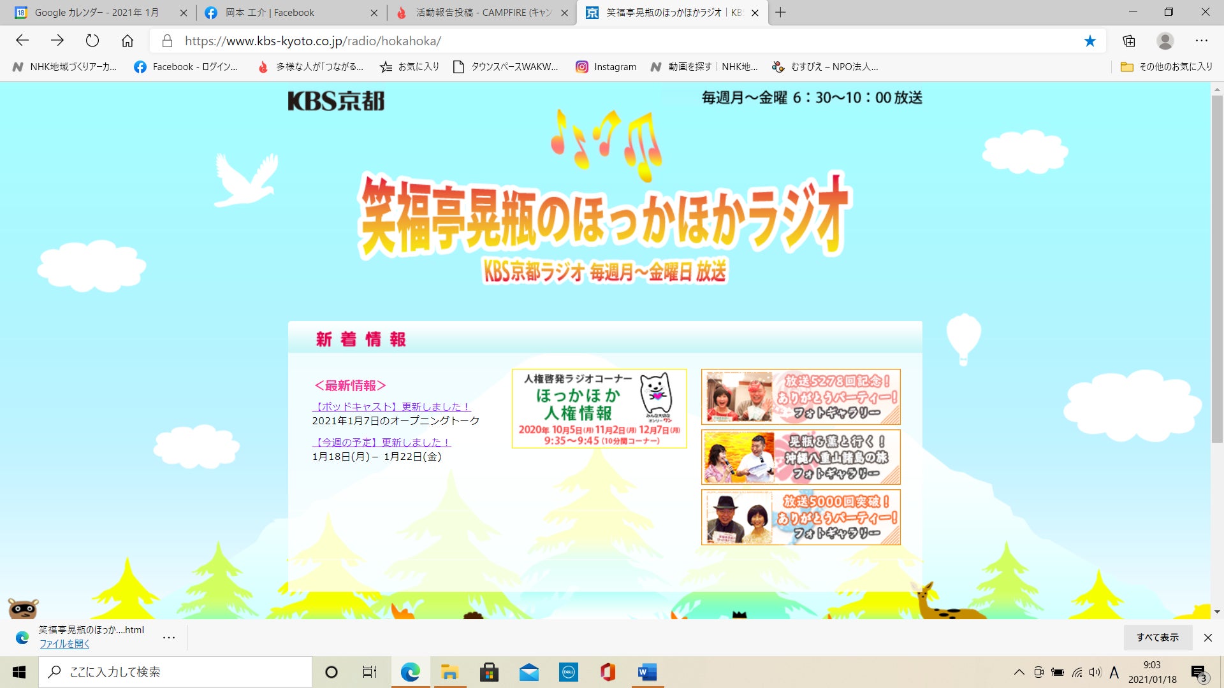The image size is (1224, 688).
Task: Open the ポッドキャスト 更新しました link
Action: [391, 406]
